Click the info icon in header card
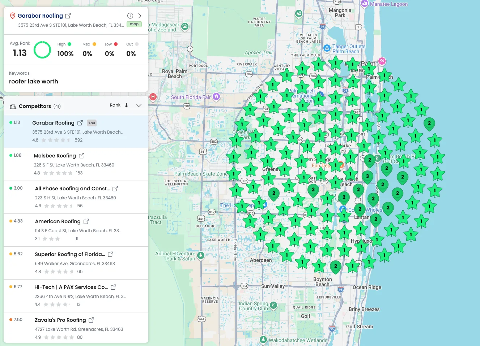The height and width of the screenshot is (346, 480). pyautogui.click(x=130, y=16)
